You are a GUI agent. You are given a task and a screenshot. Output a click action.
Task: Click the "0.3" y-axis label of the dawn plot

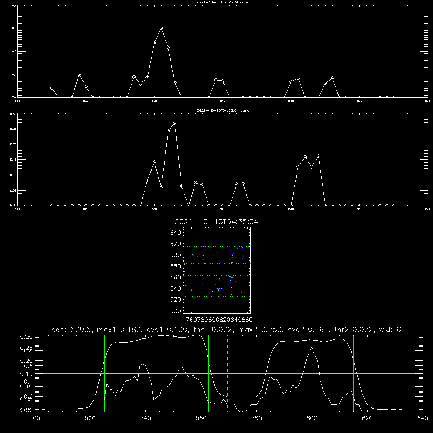pyautogui.click(x=14, y=28)
